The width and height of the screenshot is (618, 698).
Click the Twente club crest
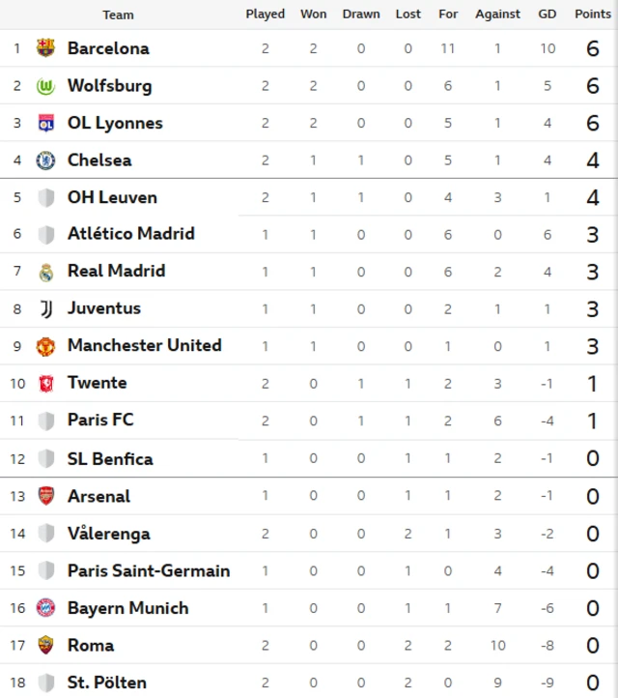(x=45, y=383)
